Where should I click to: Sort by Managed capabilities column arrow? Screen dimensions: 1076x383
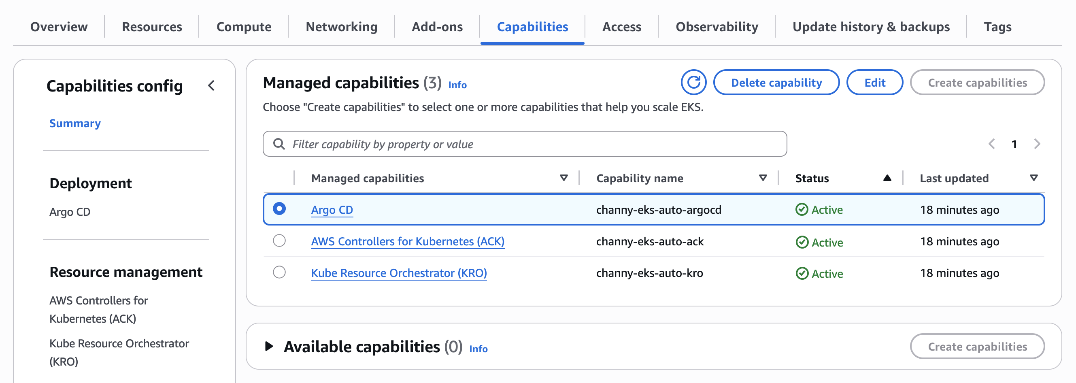[564, 178]
